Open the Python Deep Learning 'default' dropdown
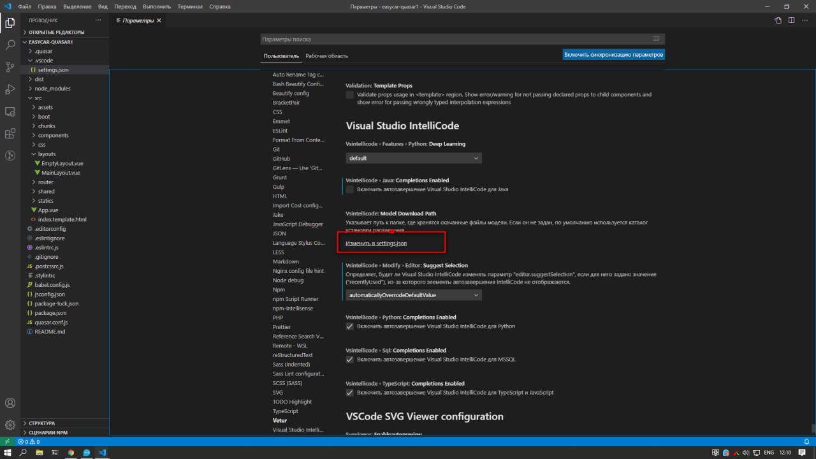 (x=414, y=158)
